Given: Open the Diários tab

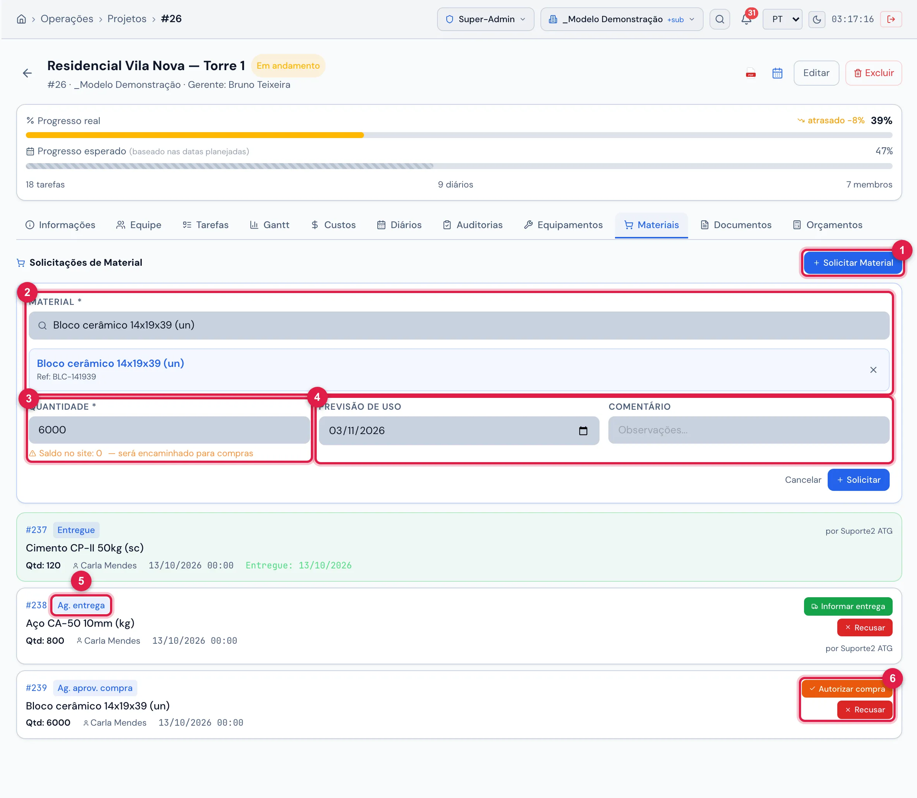Looking at the screenshot, I should coord(399,225).
